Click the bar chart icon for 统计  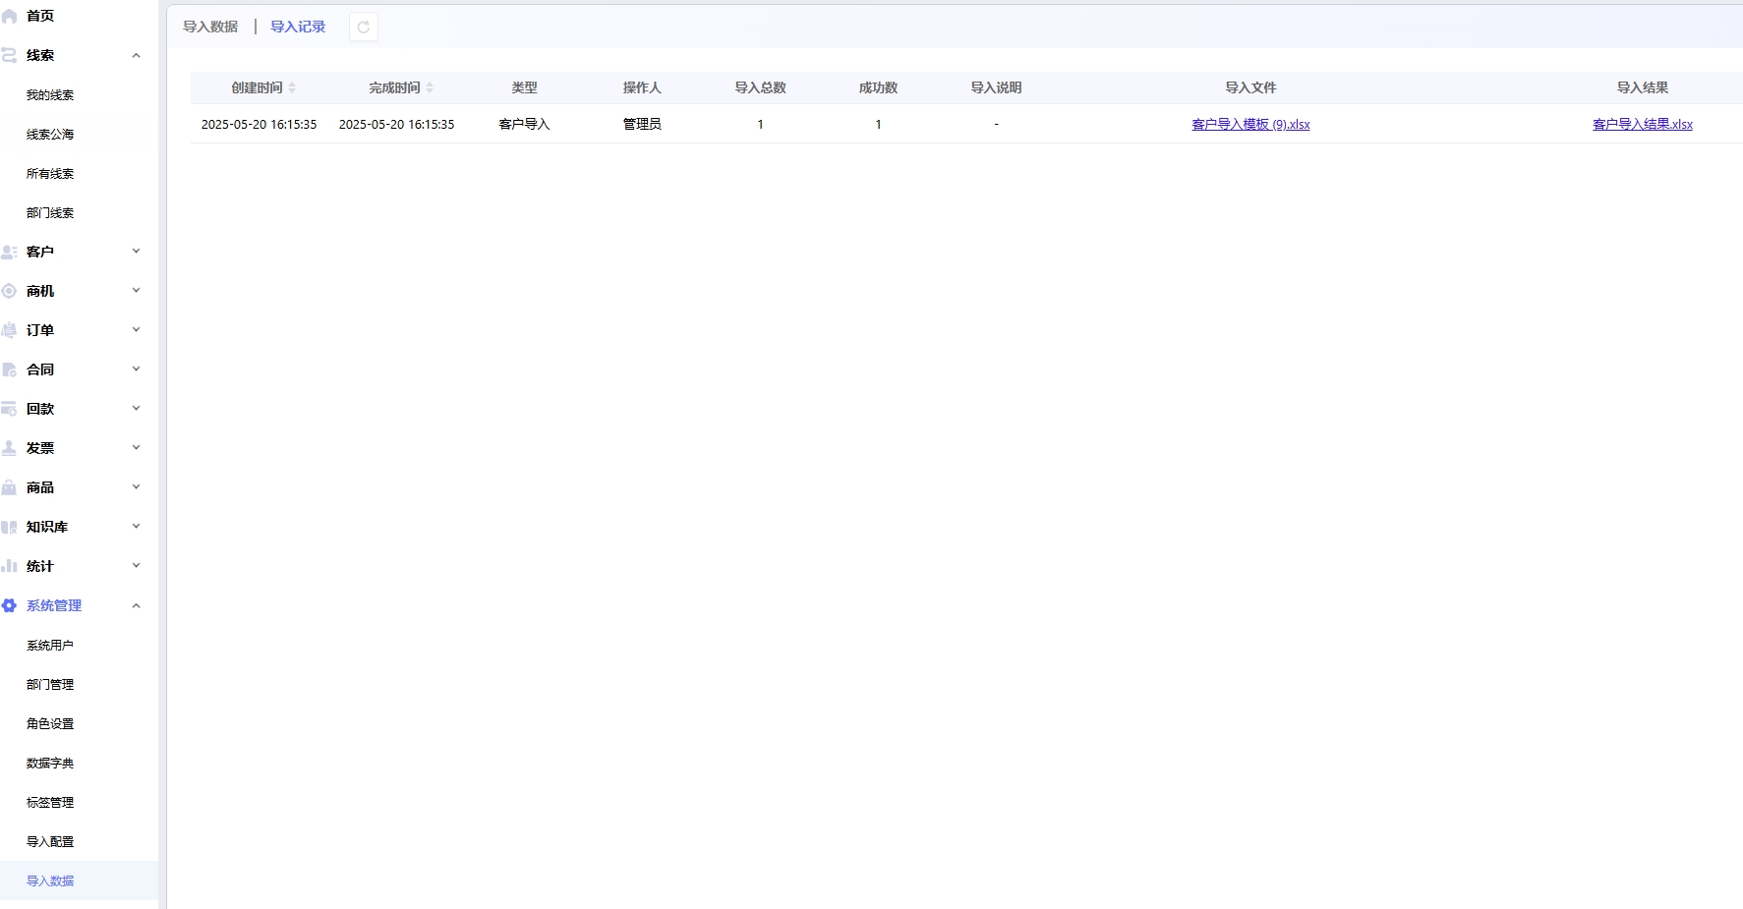click(10, 566)
